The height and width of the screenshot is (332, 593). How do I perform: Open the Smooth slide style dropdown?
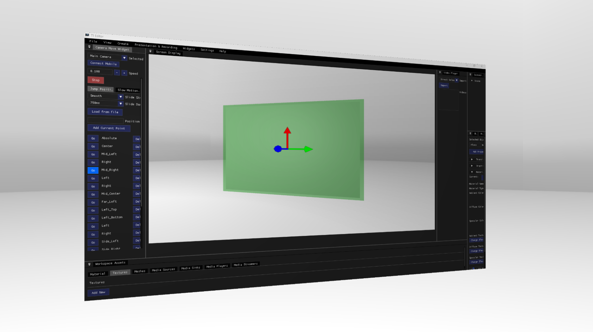pos(105,96)
